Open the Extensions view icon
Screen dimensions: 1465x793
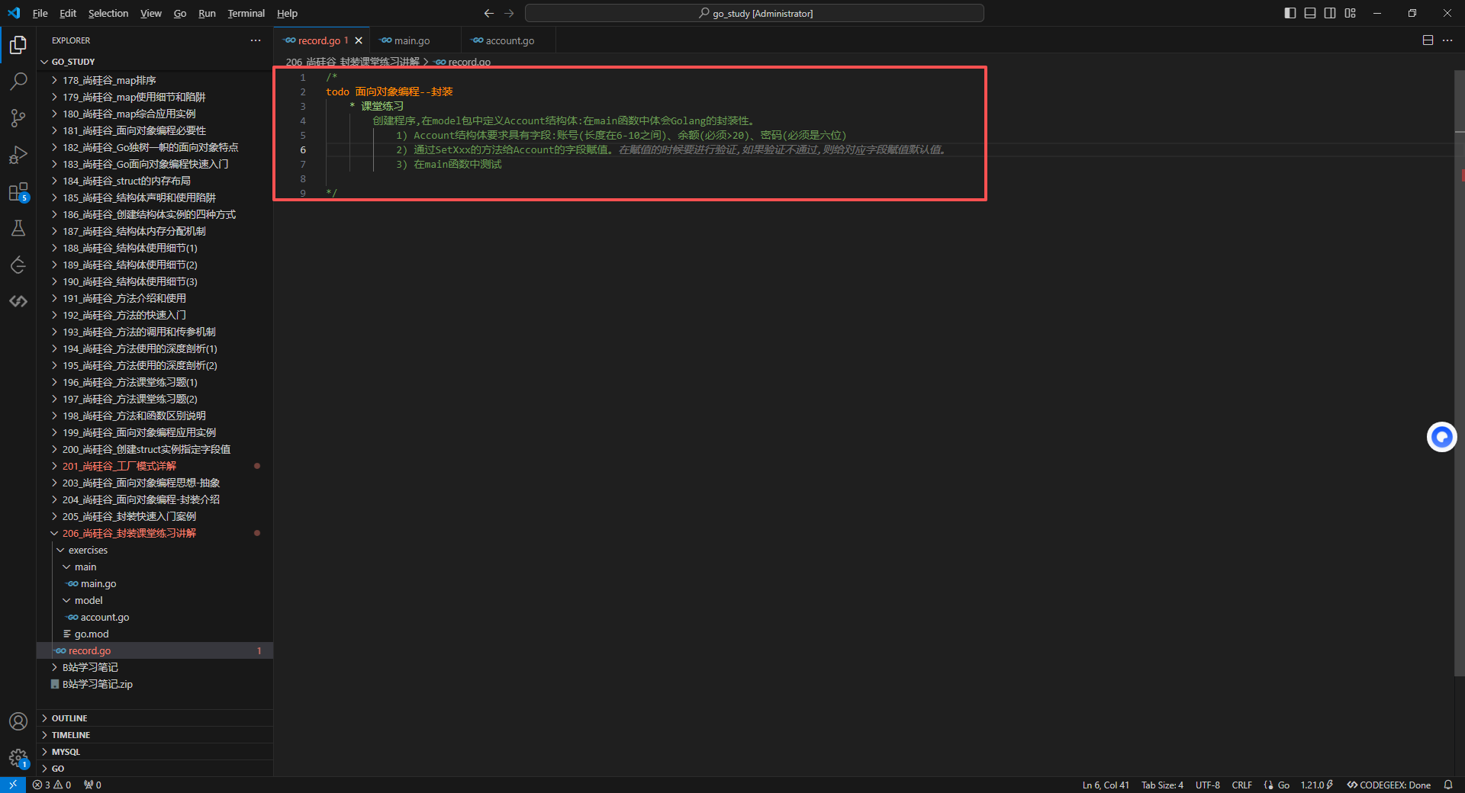click(x=18, y=191)
